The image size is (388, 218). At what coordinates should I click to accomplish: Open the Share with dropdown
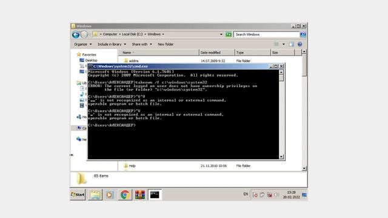point(142,44)
